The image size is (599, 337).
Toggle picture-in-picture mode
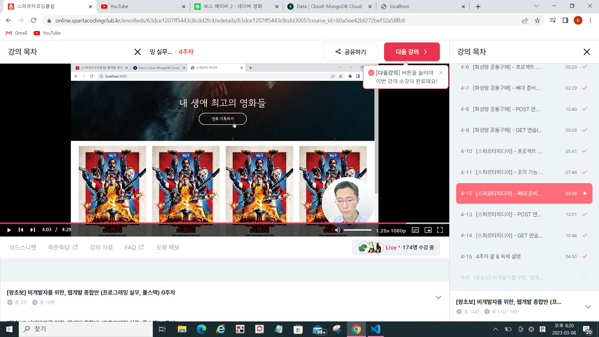point(428,230)
